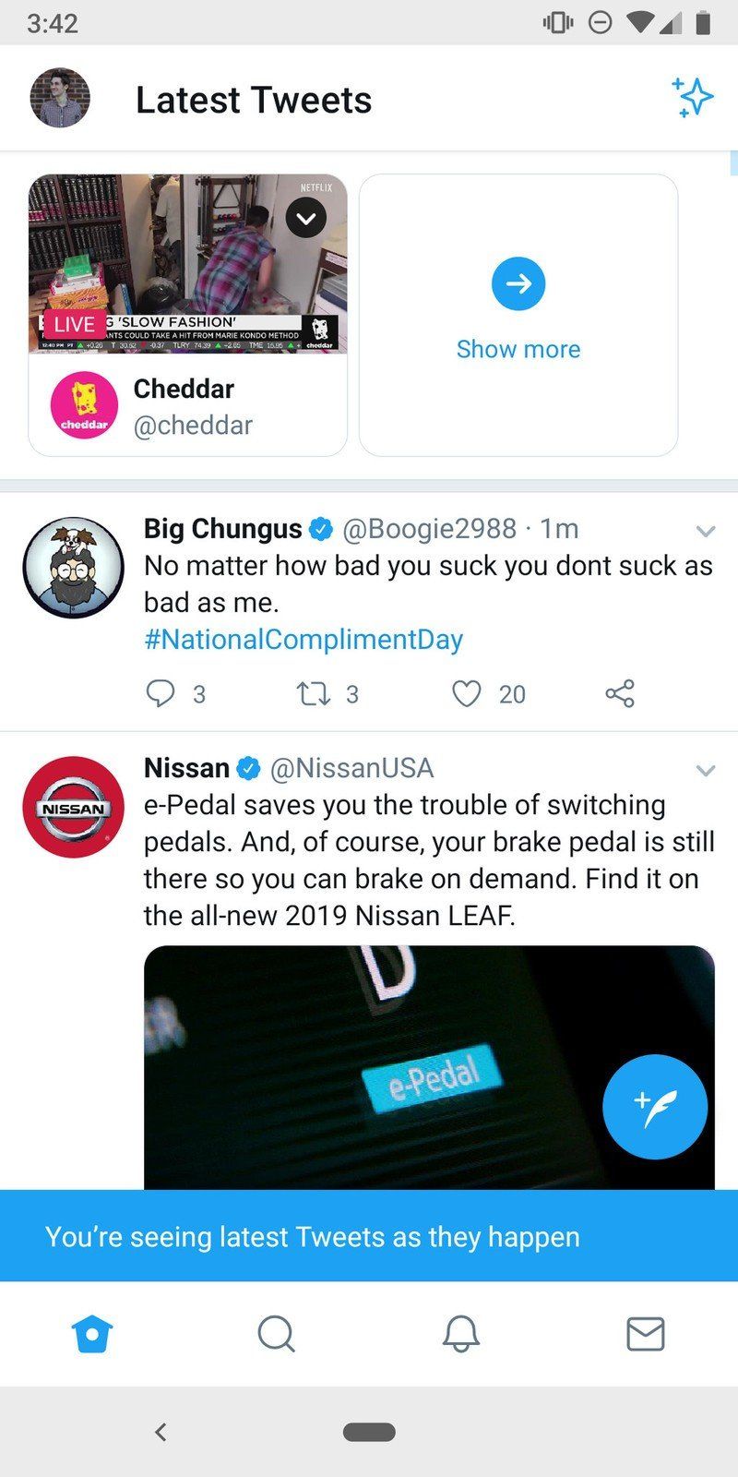Like Big Chungus's tweet

point(469,693)
